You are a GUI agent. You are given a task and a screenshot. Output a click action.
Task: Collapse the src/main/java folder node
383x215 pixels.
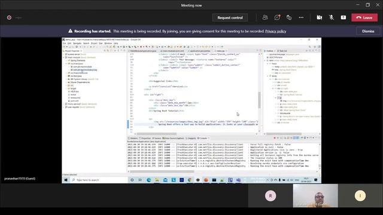(x=66, y=64)
